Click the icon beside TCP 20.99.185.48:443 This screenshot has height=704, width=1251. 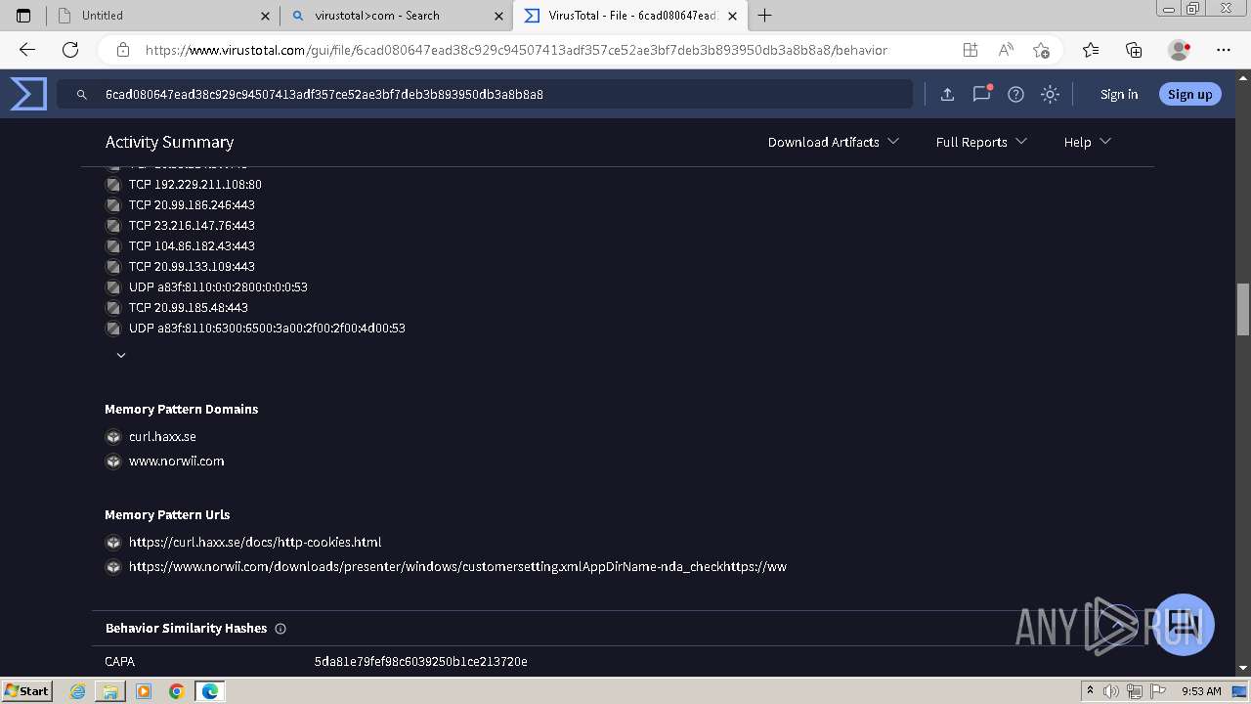point(113,307)
